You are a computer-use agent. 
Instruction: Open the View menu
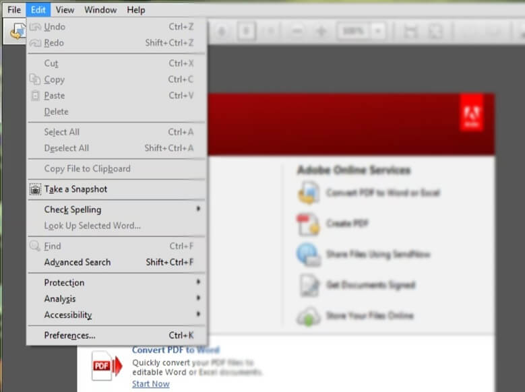tap(65, 9)
